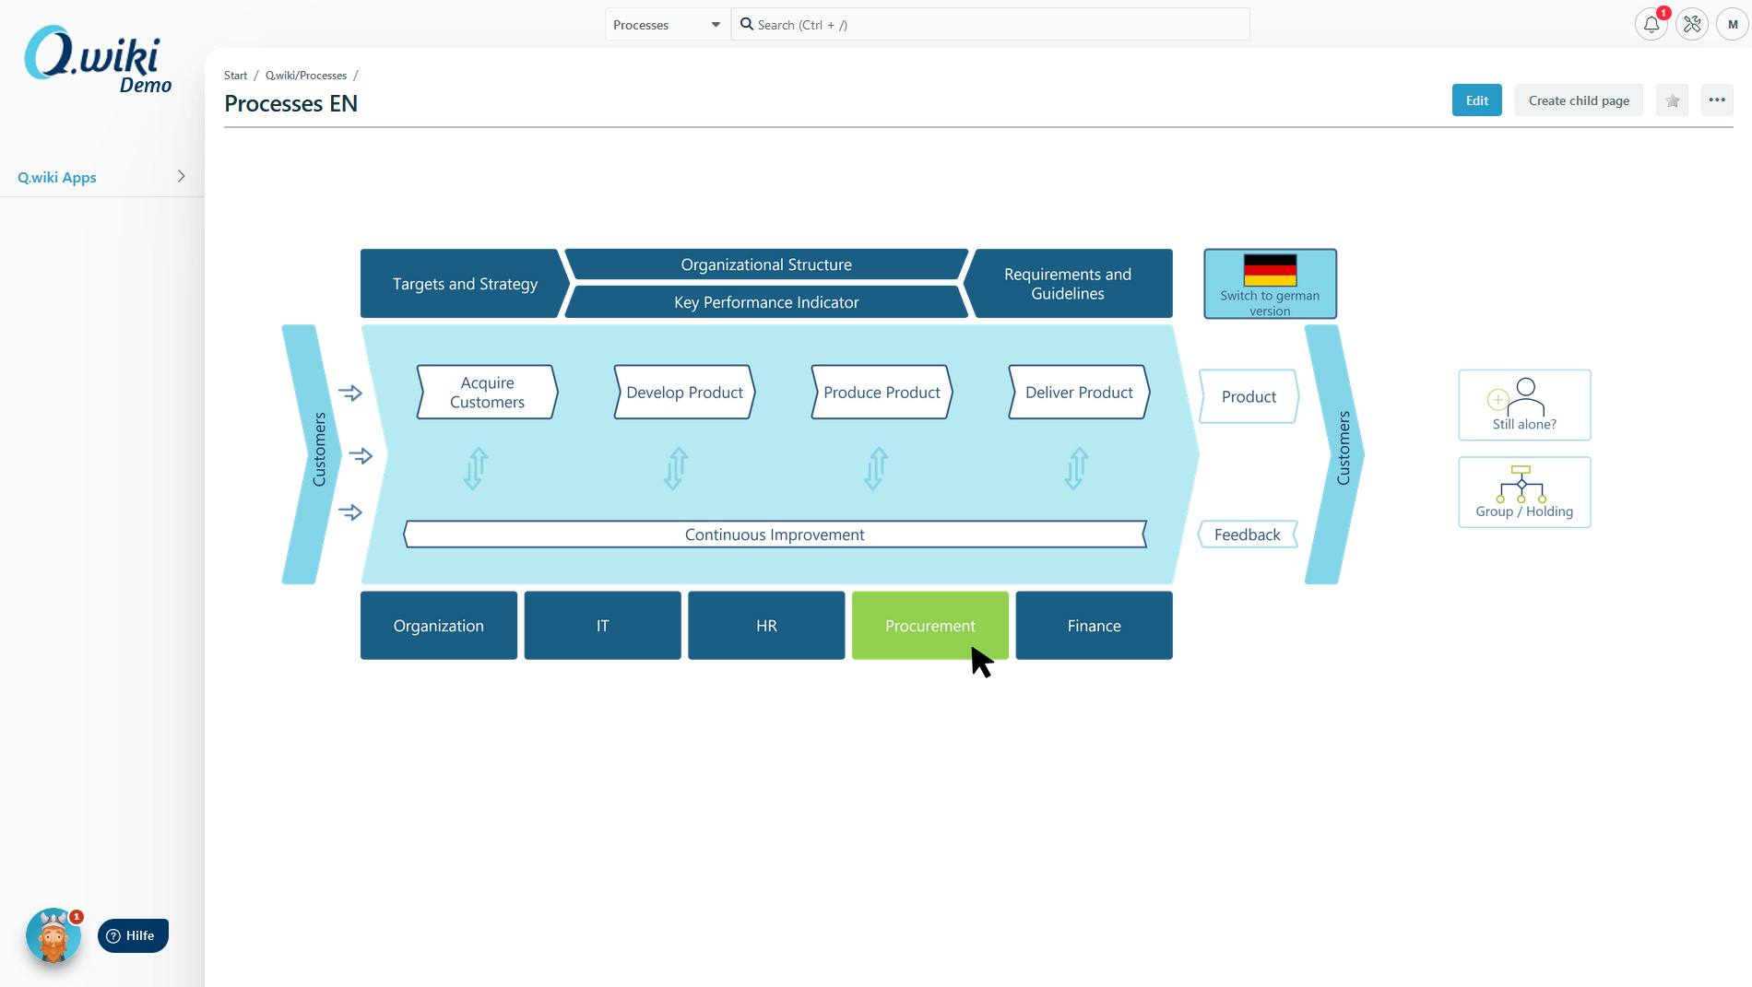Screen dimensions: 1752x987
Task: Open the Procurement process box
Action: click(x=929, y=626)
